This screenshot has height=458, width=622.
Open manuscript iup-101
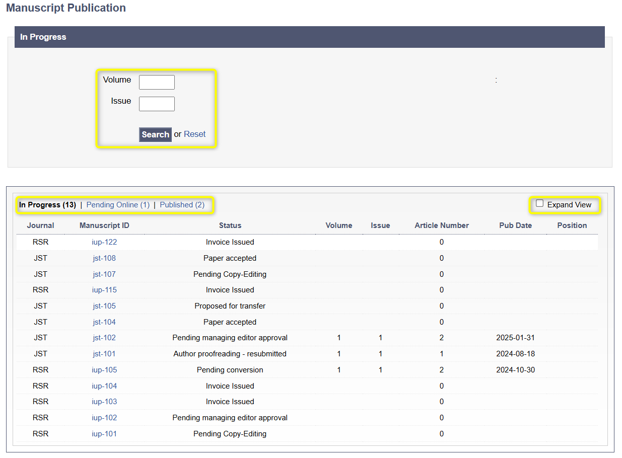click(x=104, y=434)
